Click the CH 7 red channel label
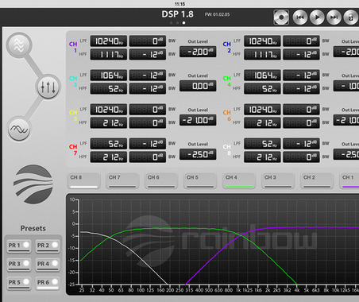The image size is (359, 302). point(73,149)
